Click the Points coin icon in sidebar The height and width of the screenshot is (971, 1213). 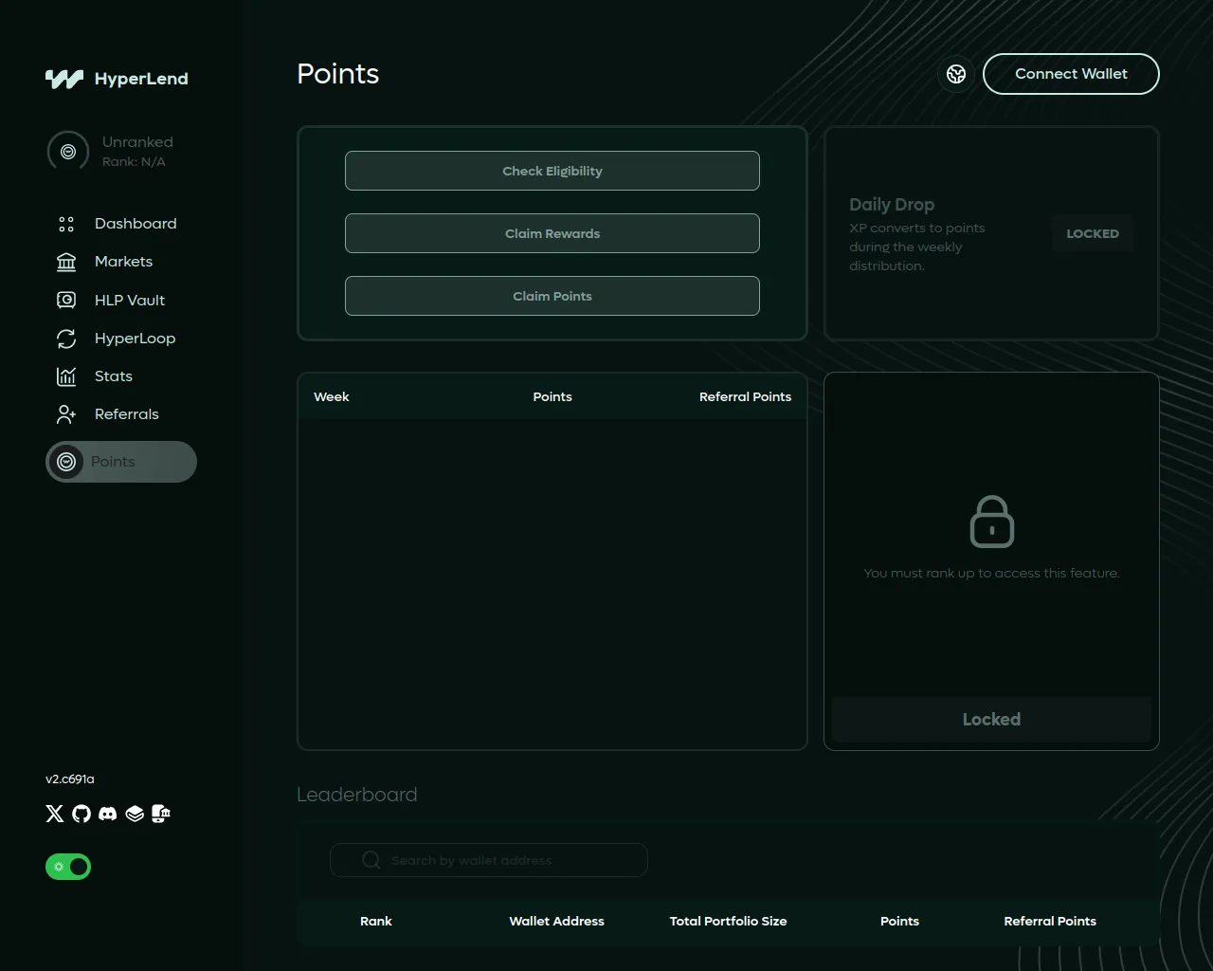click(66, 462)
